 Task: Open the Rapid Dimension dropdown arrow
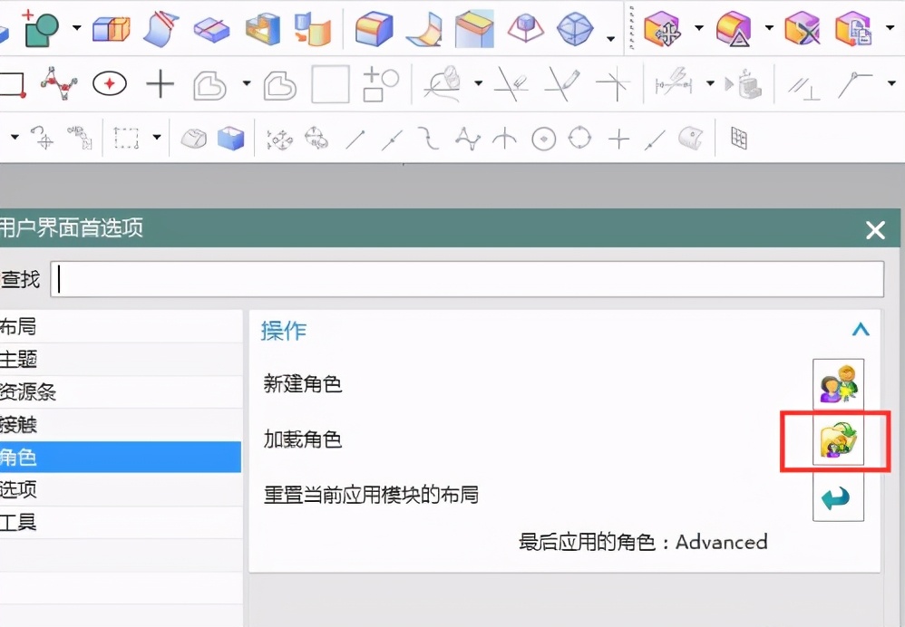point(711,83)
